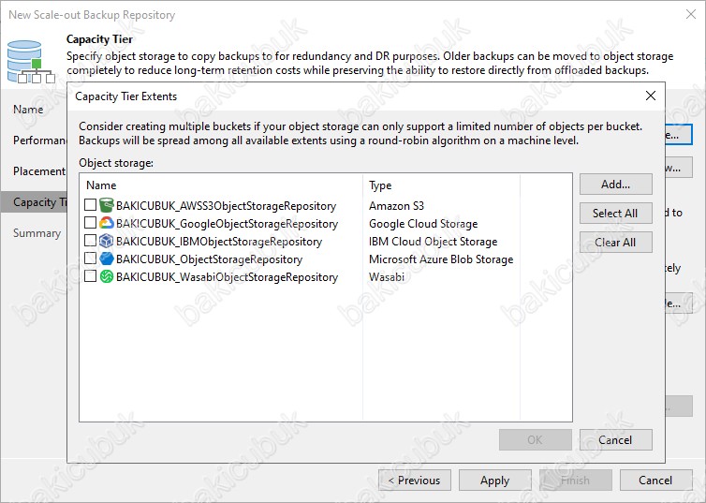The width and height of the screenshot is (706, 503).
Task: Click the IBM Cloud Object Storage icon
Action: 107,241
